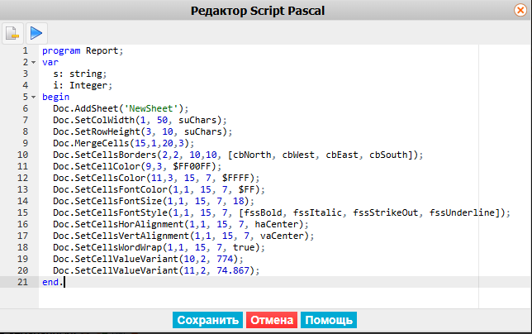Click vaCenter in SetCellsVertAlignment line
This screenshot has height=334, width=532.
click(x=282, y=236)
